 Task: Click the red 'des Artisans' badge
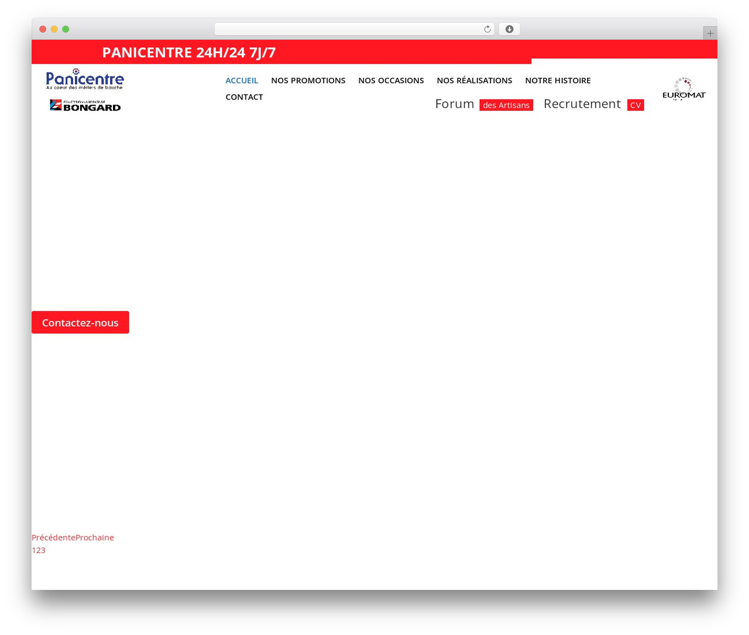point(506,105)
